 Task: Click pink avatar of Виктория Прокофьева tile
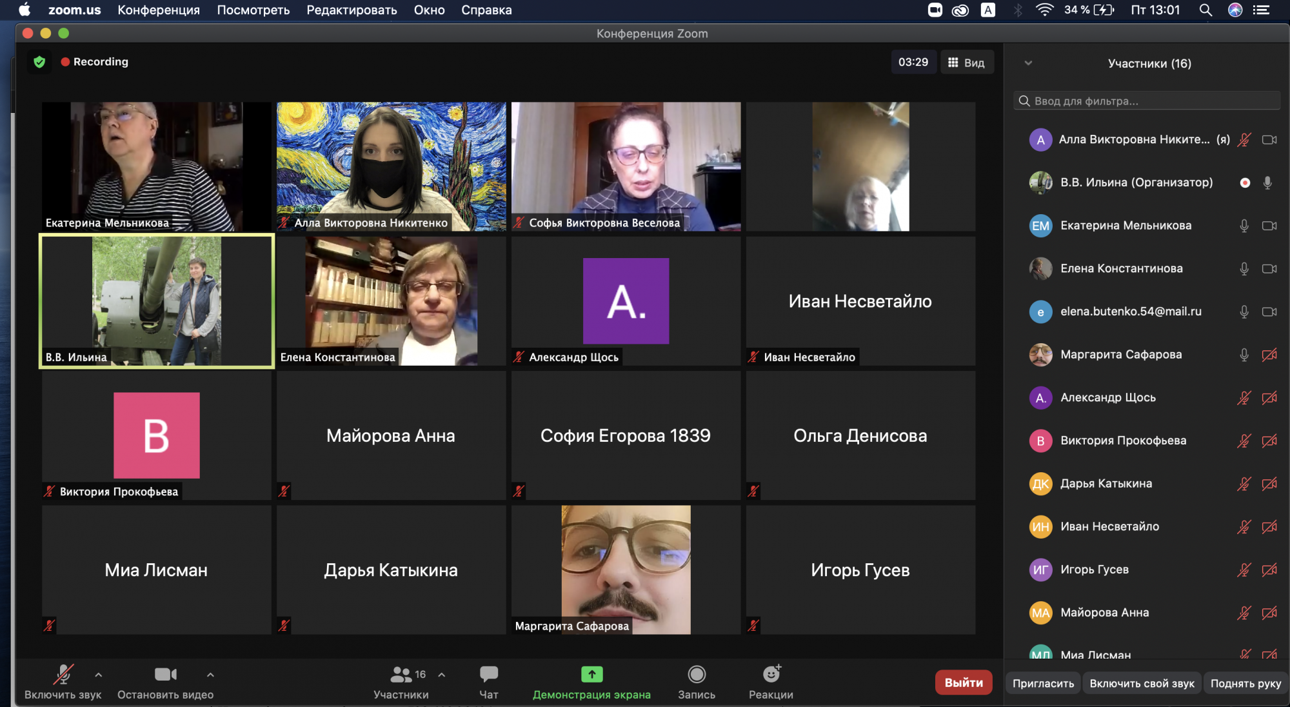pos(157,435)
